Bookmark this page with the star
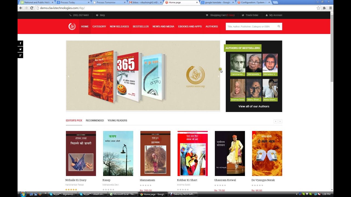351x197 pixels. (x=318, y=8)
